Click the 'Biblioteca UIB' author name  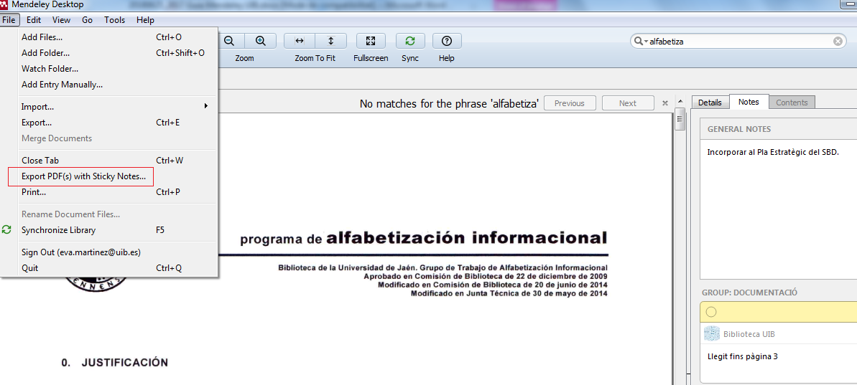click(749, 334)
